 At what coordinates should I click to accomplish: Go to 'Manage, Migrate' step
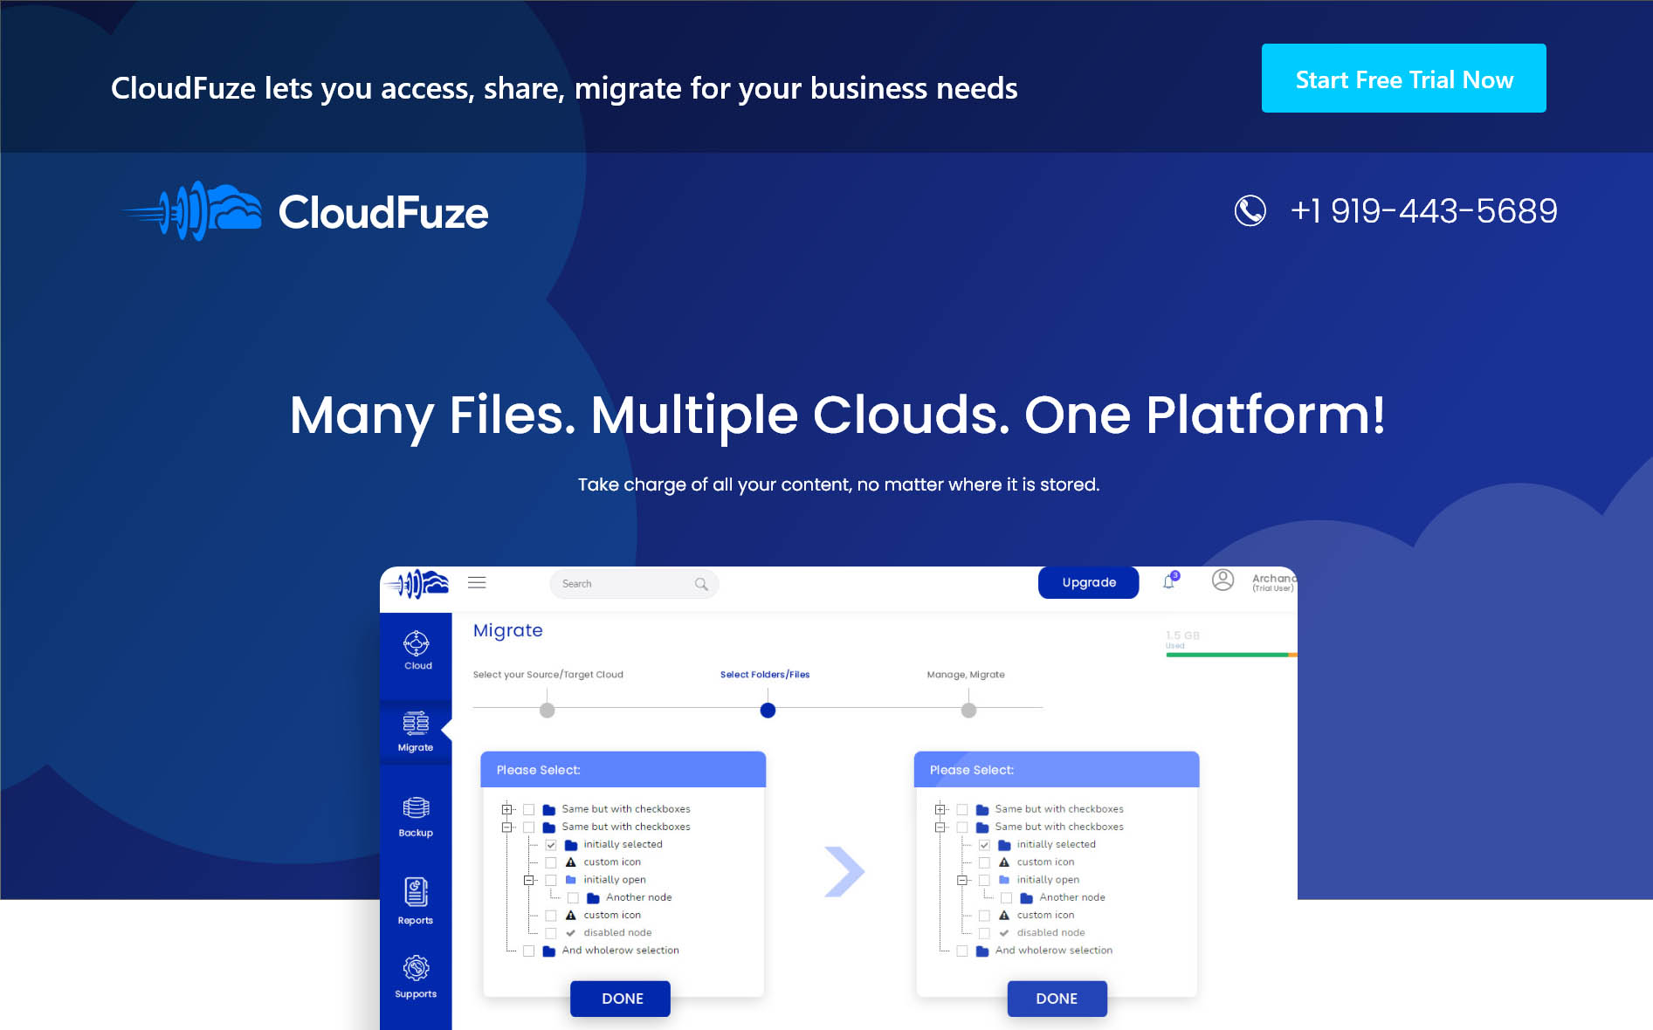[968, 711]
